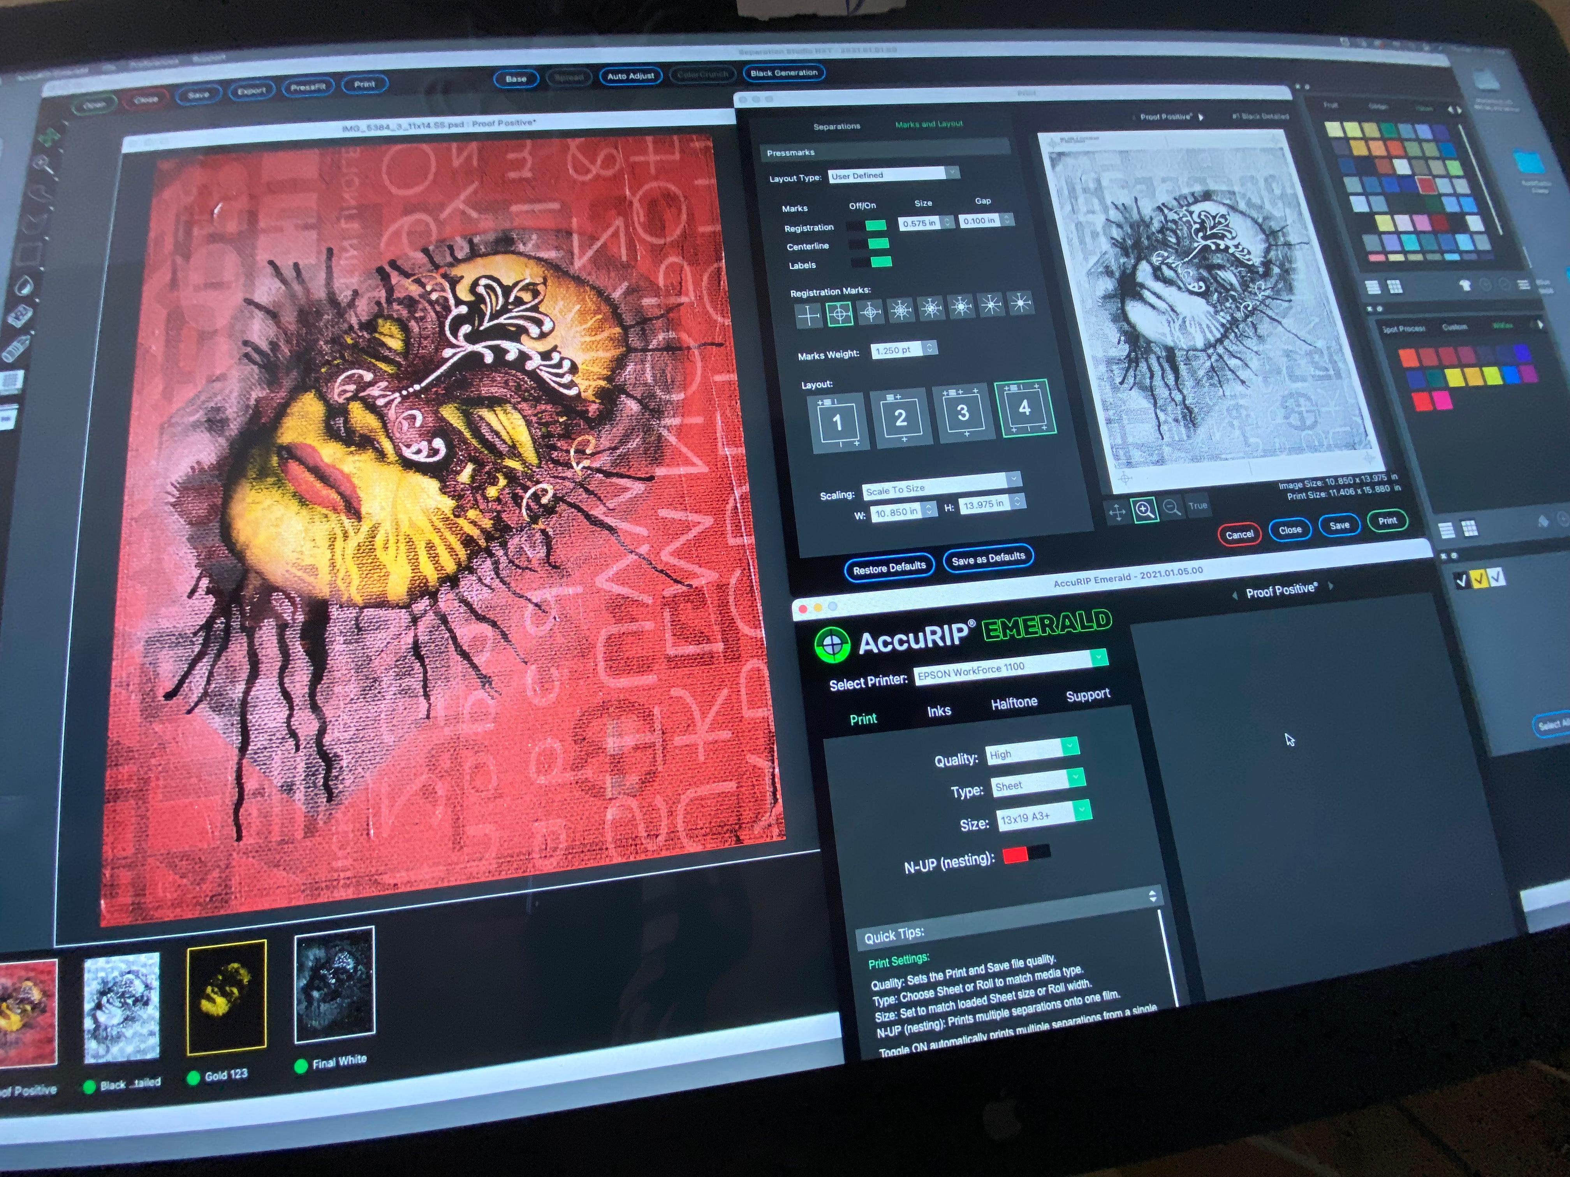Choose the fourth registration mark style

click(901, 310)
